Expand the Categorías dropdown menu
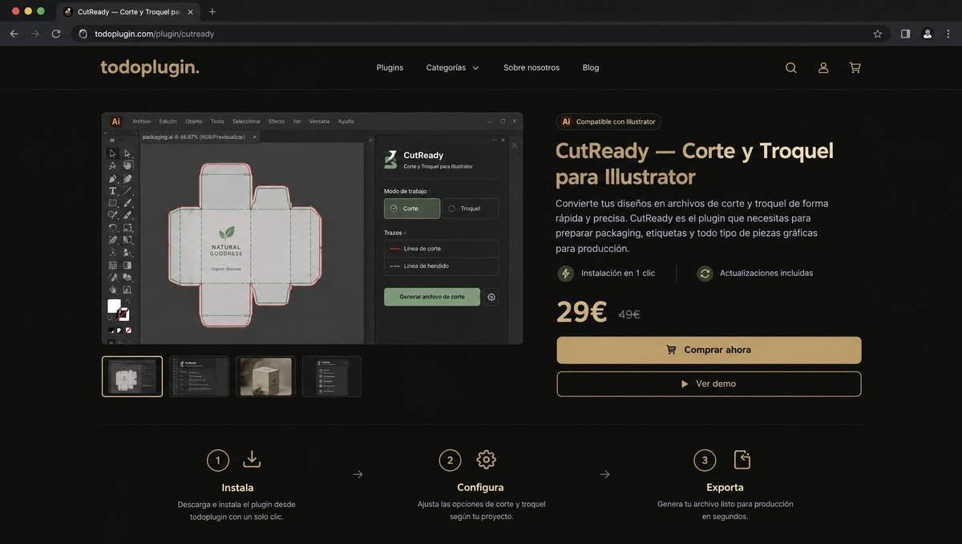Image resolution: width=962 pixels, height=544 pixels. click(x=453, y=68)
